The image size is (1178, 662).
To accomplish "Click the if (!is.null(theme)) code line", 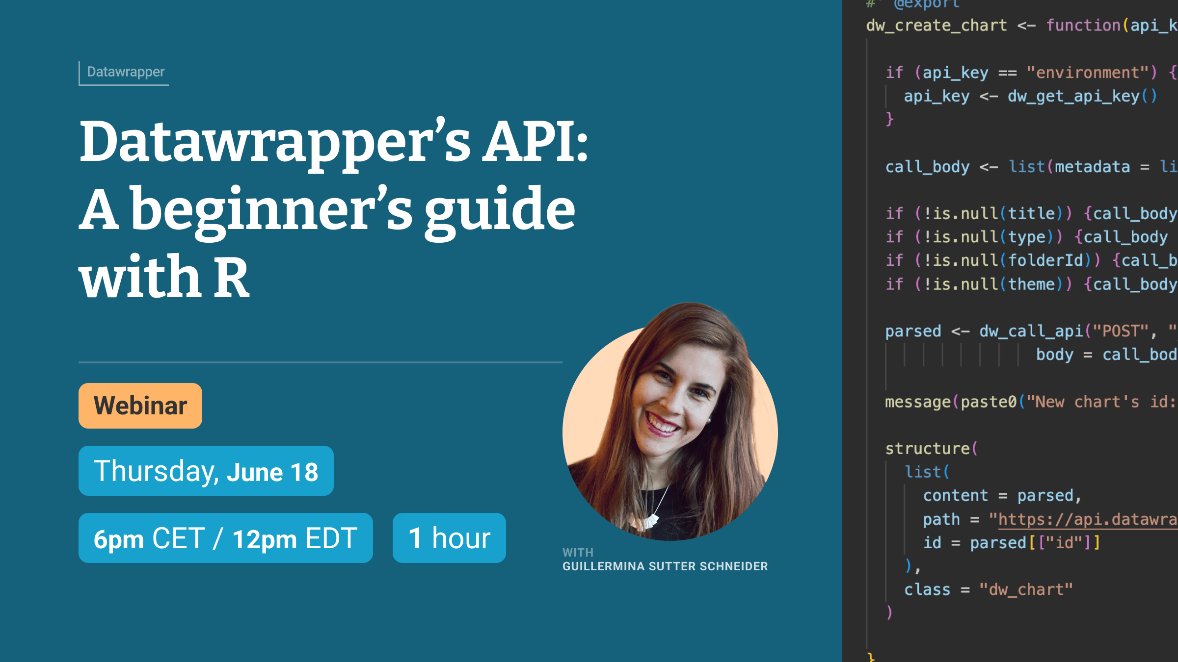I will (x=1032, y=284).
